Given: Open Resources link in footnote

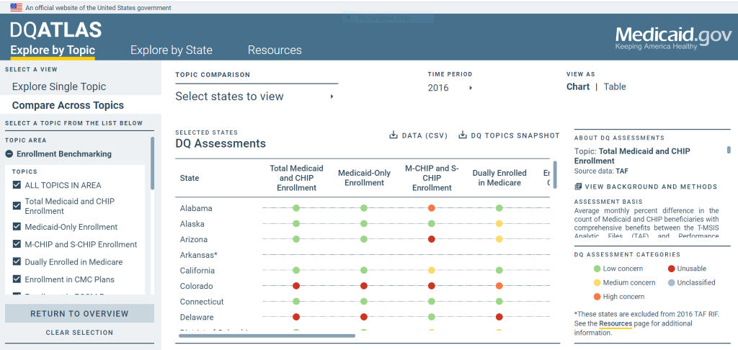Looking at the screenshot, I should click(615, 323).
